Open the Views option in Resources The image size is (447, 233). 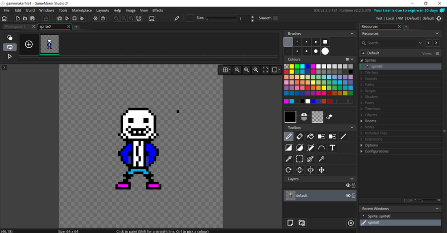[x=427, y=53]
